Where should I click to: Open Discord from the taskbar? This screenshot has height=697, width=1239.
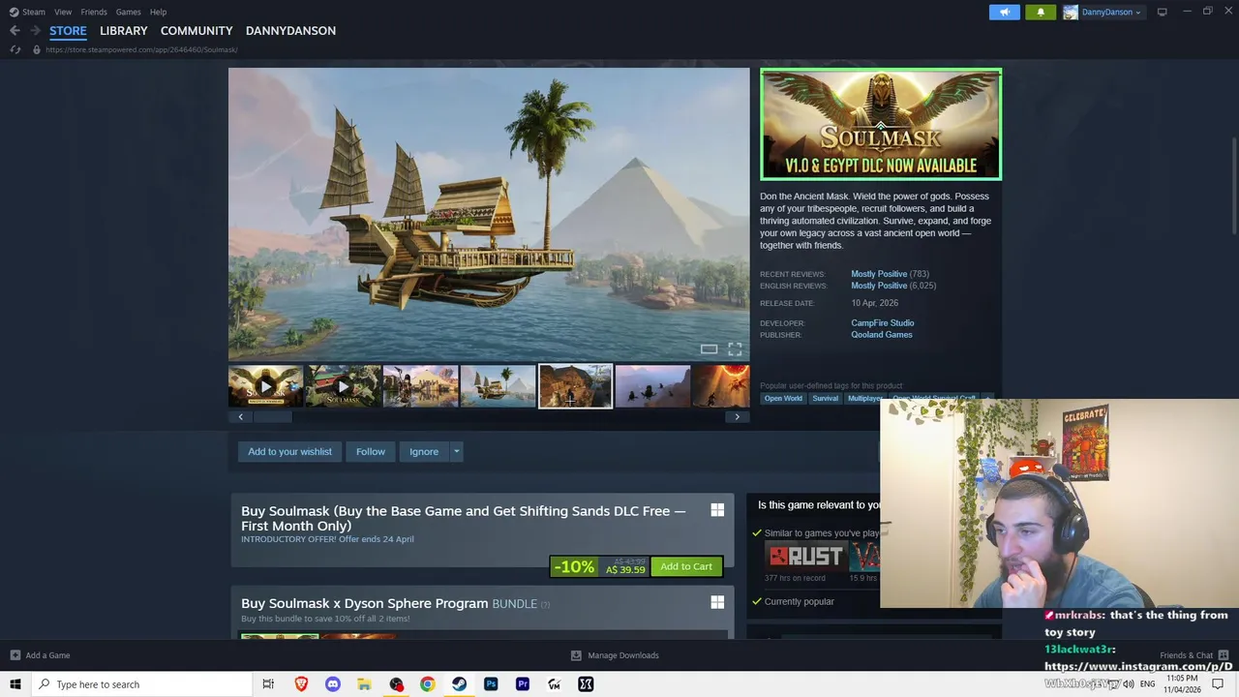click(x=333, y=684)
